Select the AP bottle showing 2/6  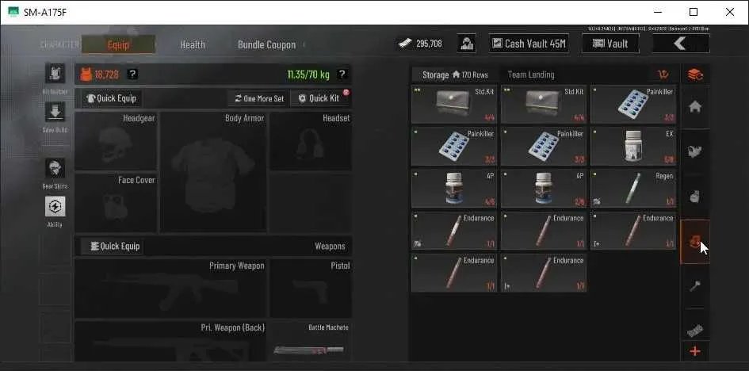click(x=544, y=189)
